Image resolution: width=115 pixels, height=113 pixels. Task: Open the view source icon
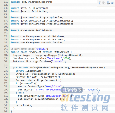pyautogui.click(x=100, y=3)
